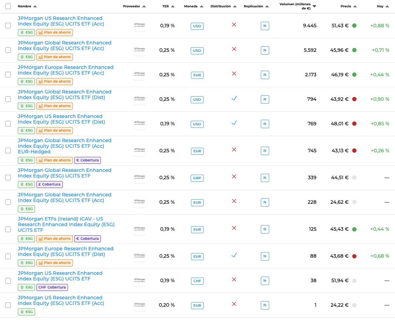Click grey status dot beside 44,51 €
395x320 pixels.
354,178
